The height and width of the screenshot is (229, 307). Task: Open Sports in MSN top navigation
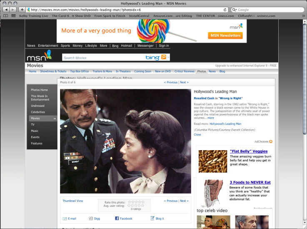tap(65, 45)
